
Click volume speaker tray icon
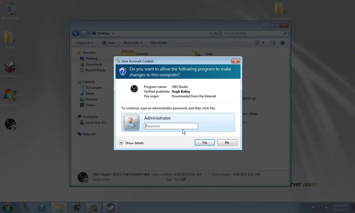coord(327,208)
